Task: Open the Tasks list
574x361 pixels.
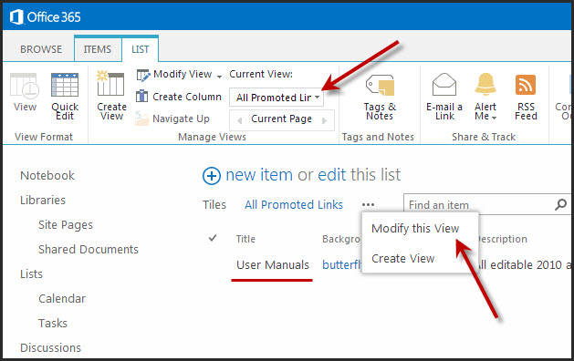Action: click(x=53, y=323)
